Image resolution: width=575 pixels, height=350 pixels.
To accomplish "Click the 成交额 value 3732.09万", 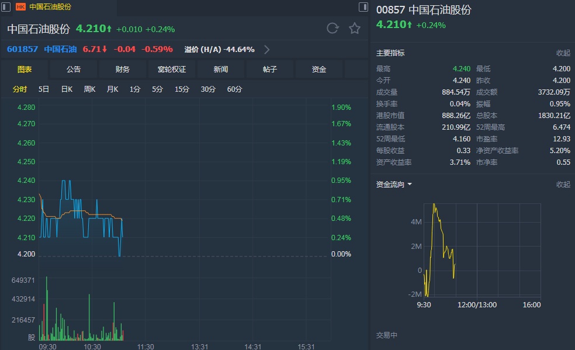I will tap(554, 92).
